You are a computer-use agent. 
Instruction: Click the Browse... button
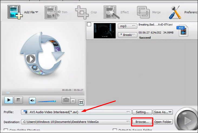pos(142,122)
